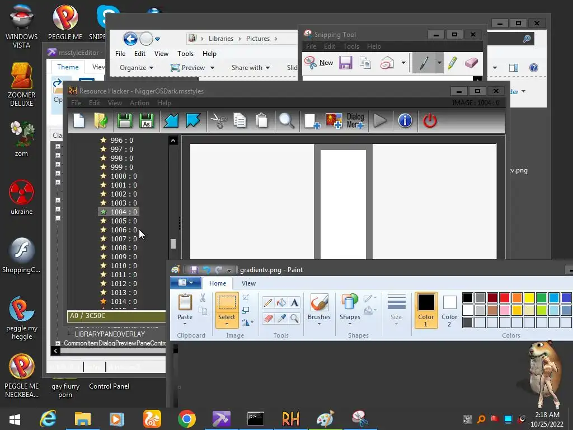Open Google Chrome from the taskbar
Image resolution: width=573 pixels, height=430 pixels.
click(x=187, y=419)
